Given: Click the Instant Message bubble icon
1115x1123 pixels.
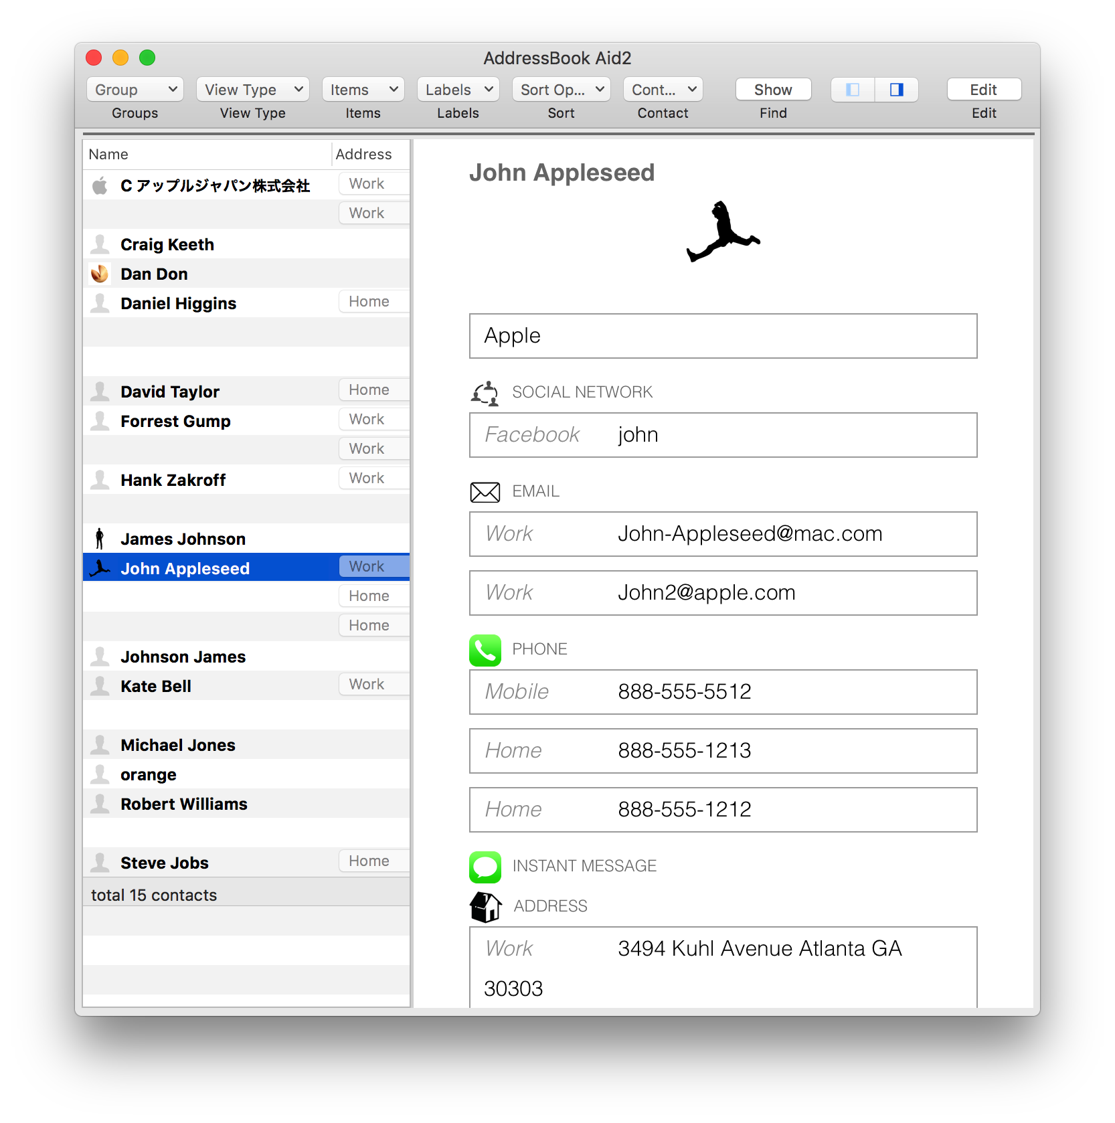Looking at the screenshot, I should pos(485,867).
